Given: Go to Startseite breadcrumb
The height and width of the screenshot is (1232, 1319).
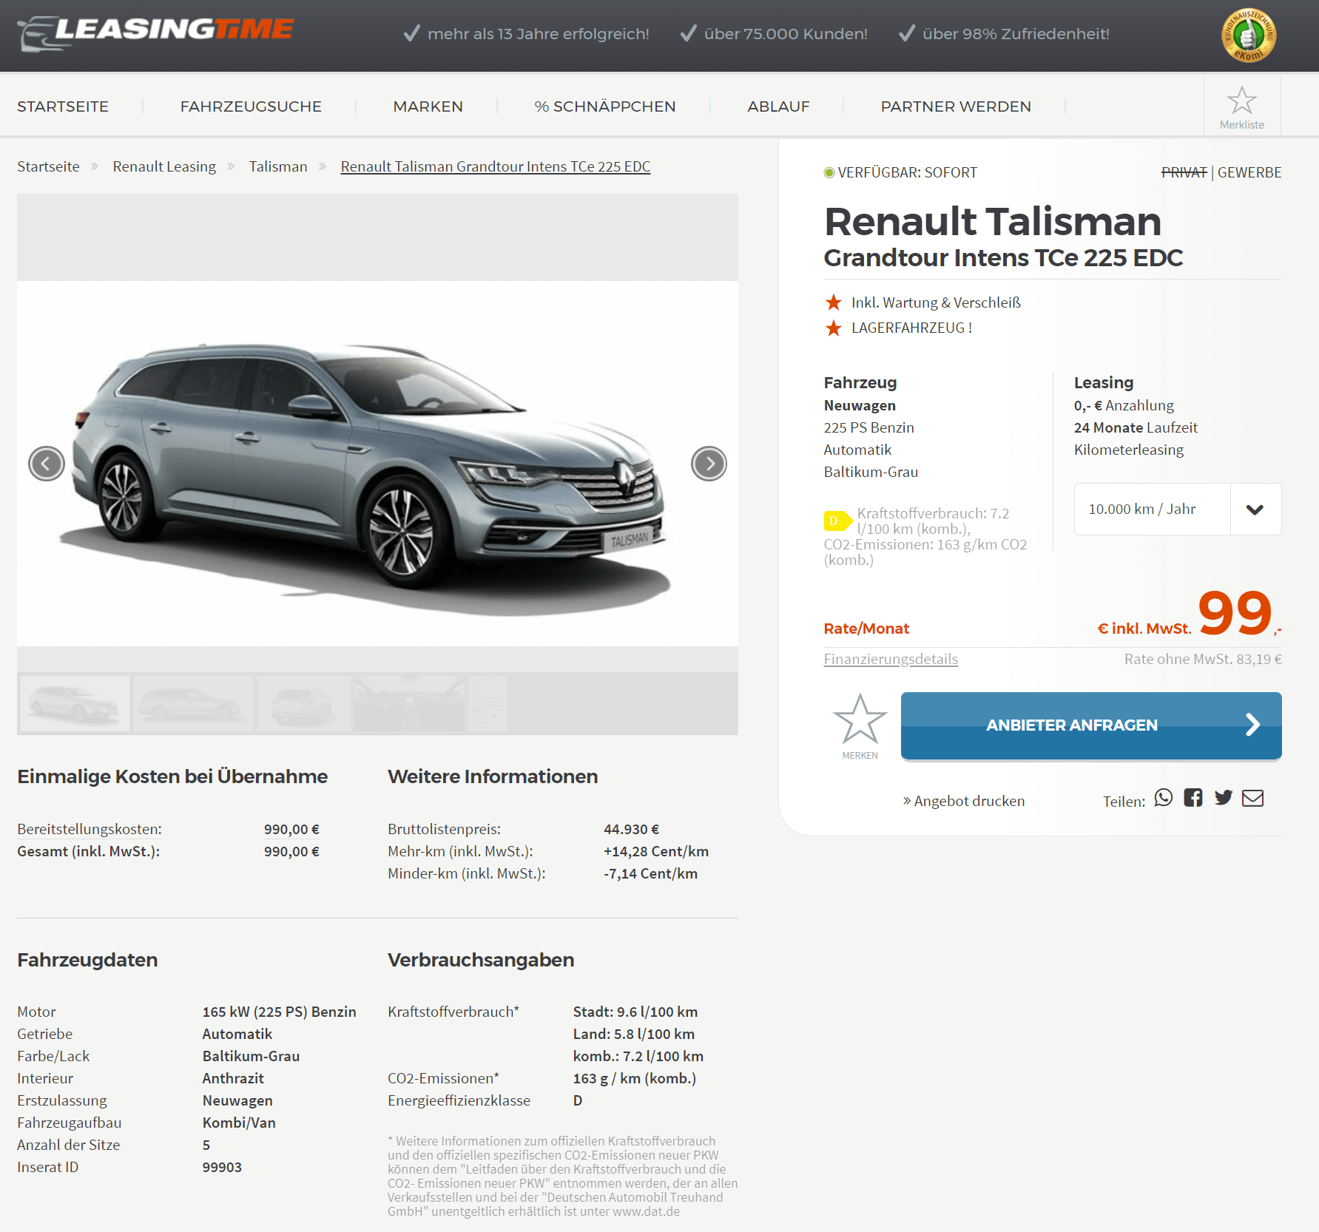Looking at the screenshot, I should (x=48, y=166).
